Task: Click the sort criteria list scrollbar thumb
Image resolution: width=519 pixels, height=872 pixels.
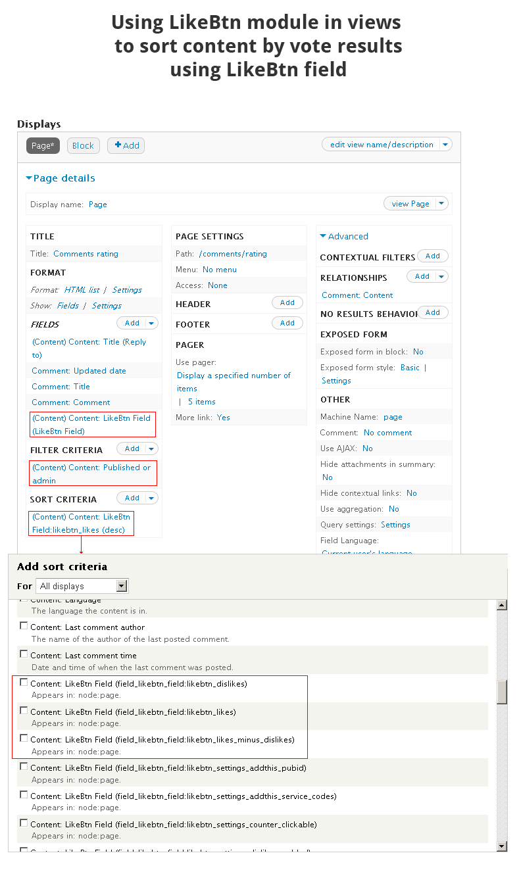Action: [502, 692]
